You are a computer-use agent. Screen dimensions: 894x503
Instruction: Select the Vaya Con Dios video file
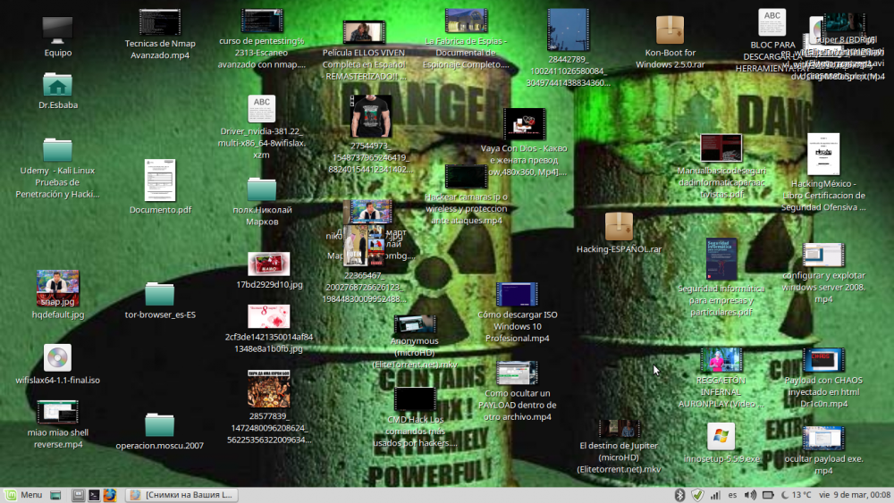pos(524,124)
